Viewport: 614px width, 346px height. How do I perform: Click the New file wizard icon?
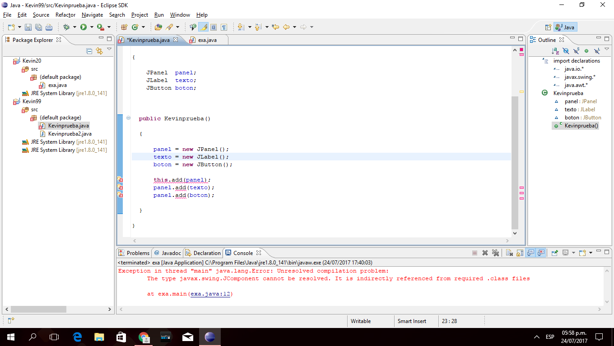tap(11, 27)
